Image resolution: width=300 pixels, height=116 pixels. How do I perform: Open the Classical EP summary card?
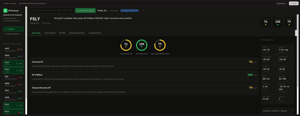(144, 64)
